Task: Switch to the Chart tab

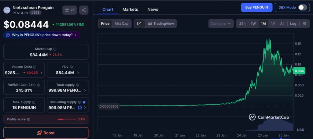Action: pyautogui.click(x=108, y=9)
